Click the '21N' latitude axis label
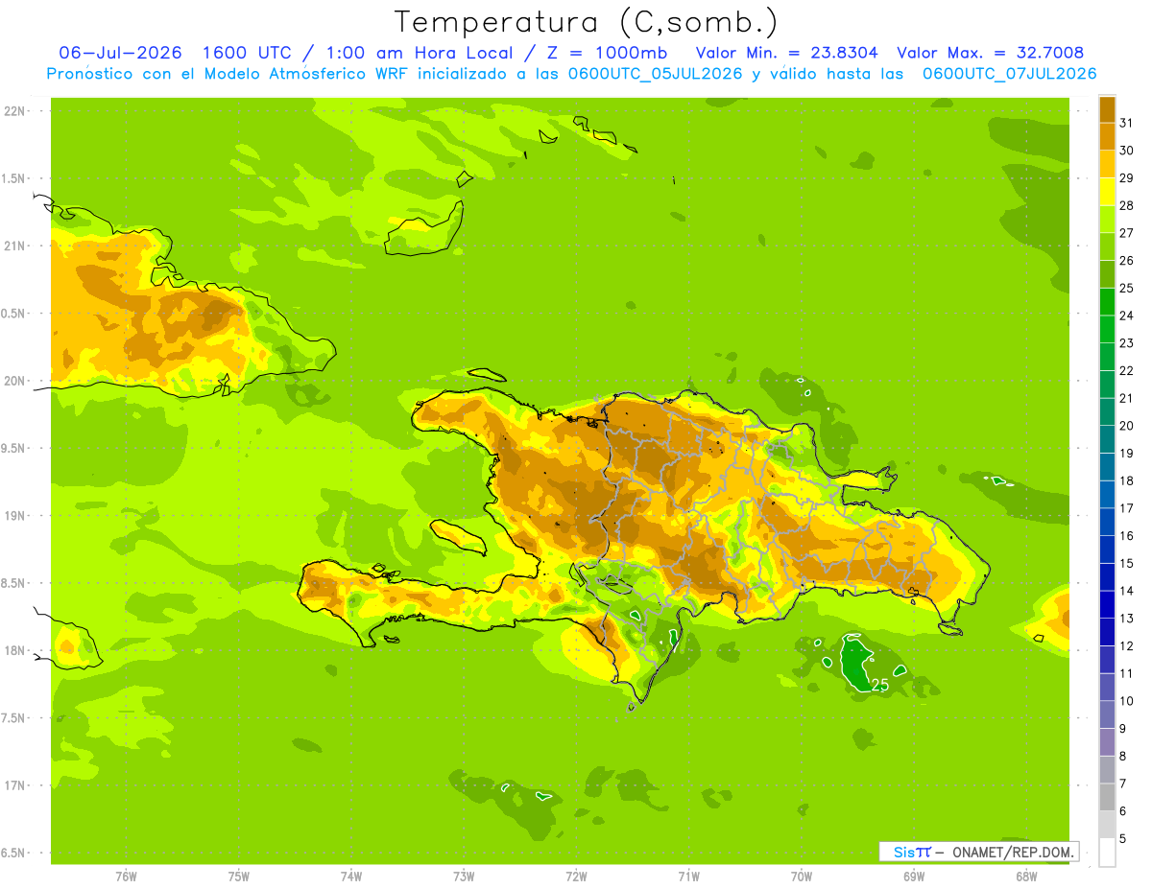This screenshot has width=1152, height=889. pos(16,246)
